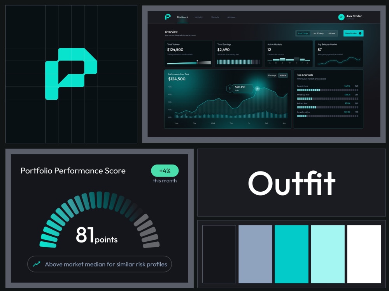Click the #direct links channel progress bar
Image resolution: width=389 pixels, height=291 pixels.
tap(328, 107)
